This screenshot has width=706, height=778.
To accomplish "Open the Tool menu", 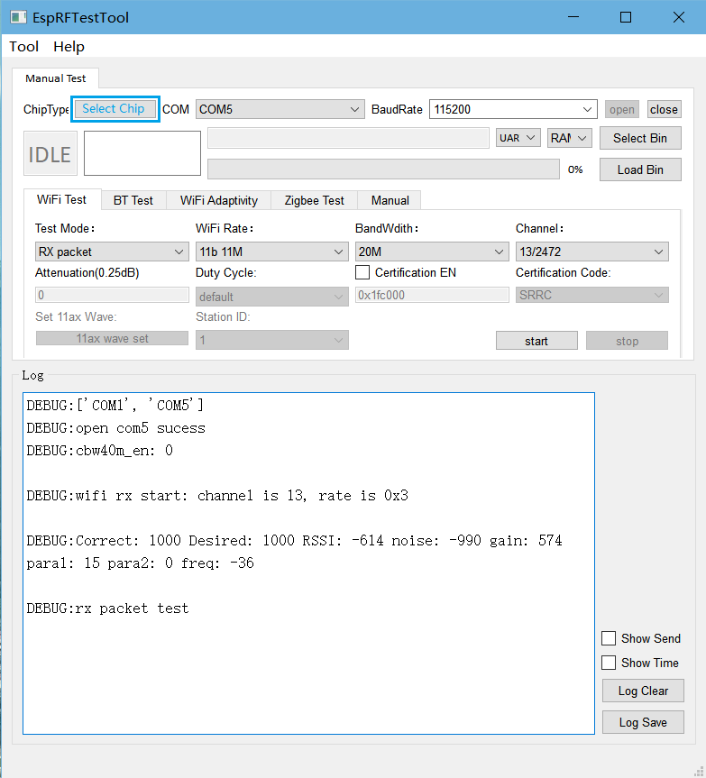I will tap(24, 47).
